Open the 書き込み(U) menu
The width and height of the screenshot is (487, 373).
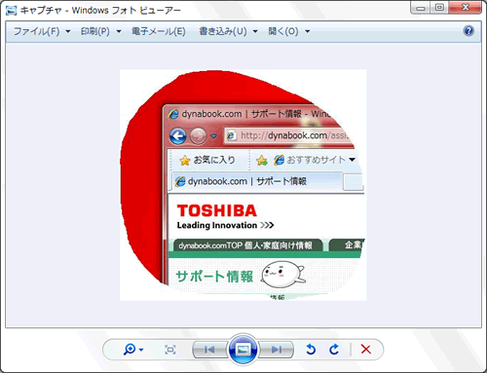coord(223,31)
